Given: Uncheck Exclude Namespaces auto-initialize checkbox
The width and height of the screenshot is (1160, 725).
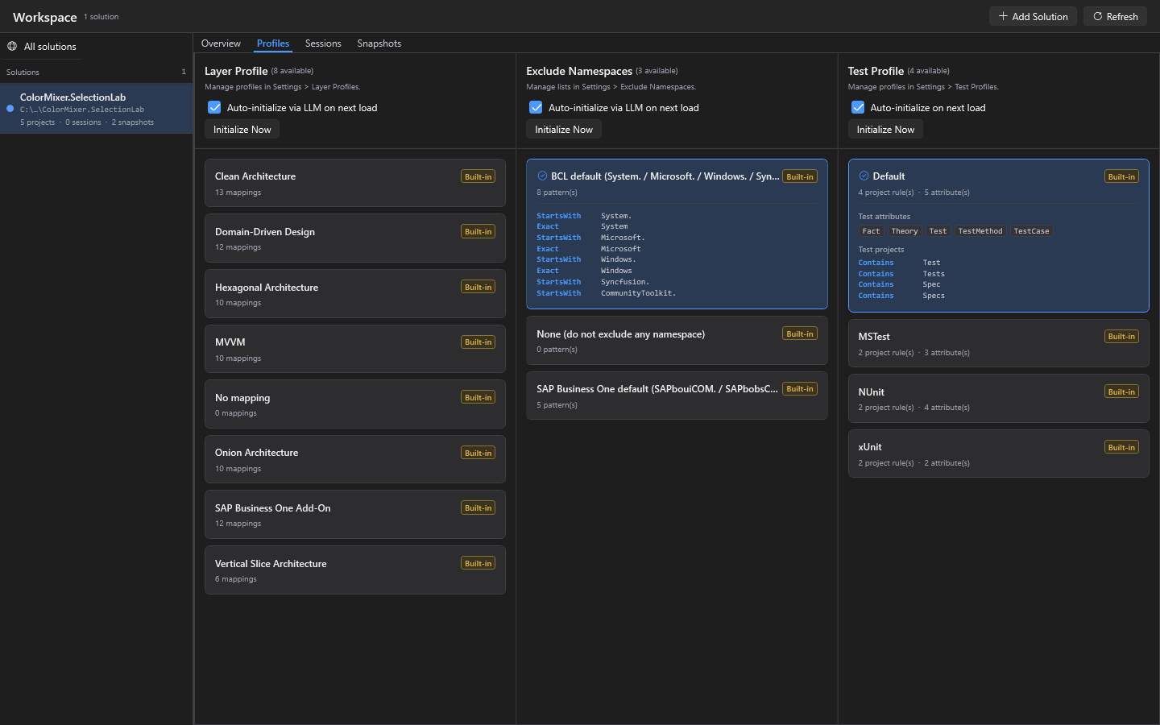Looking at the screenshot, I should 536,107.
